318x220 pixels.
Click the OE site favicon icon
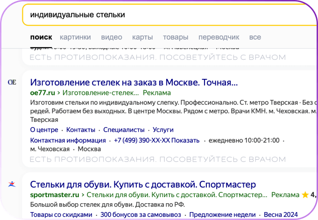click(x=12, y=82)
